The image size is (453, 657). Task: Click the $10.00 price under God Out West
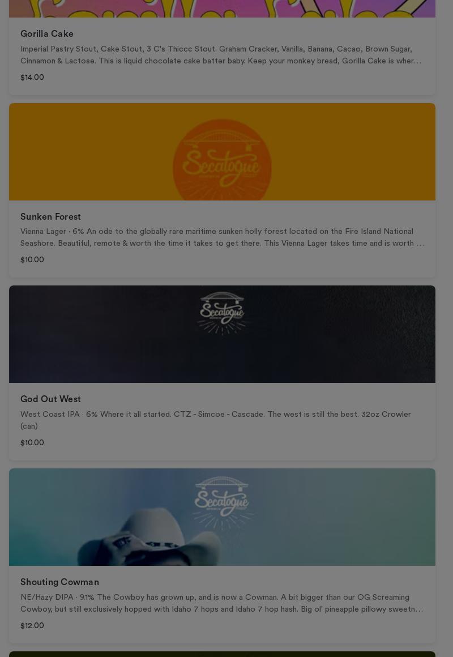tap(32, 442)
